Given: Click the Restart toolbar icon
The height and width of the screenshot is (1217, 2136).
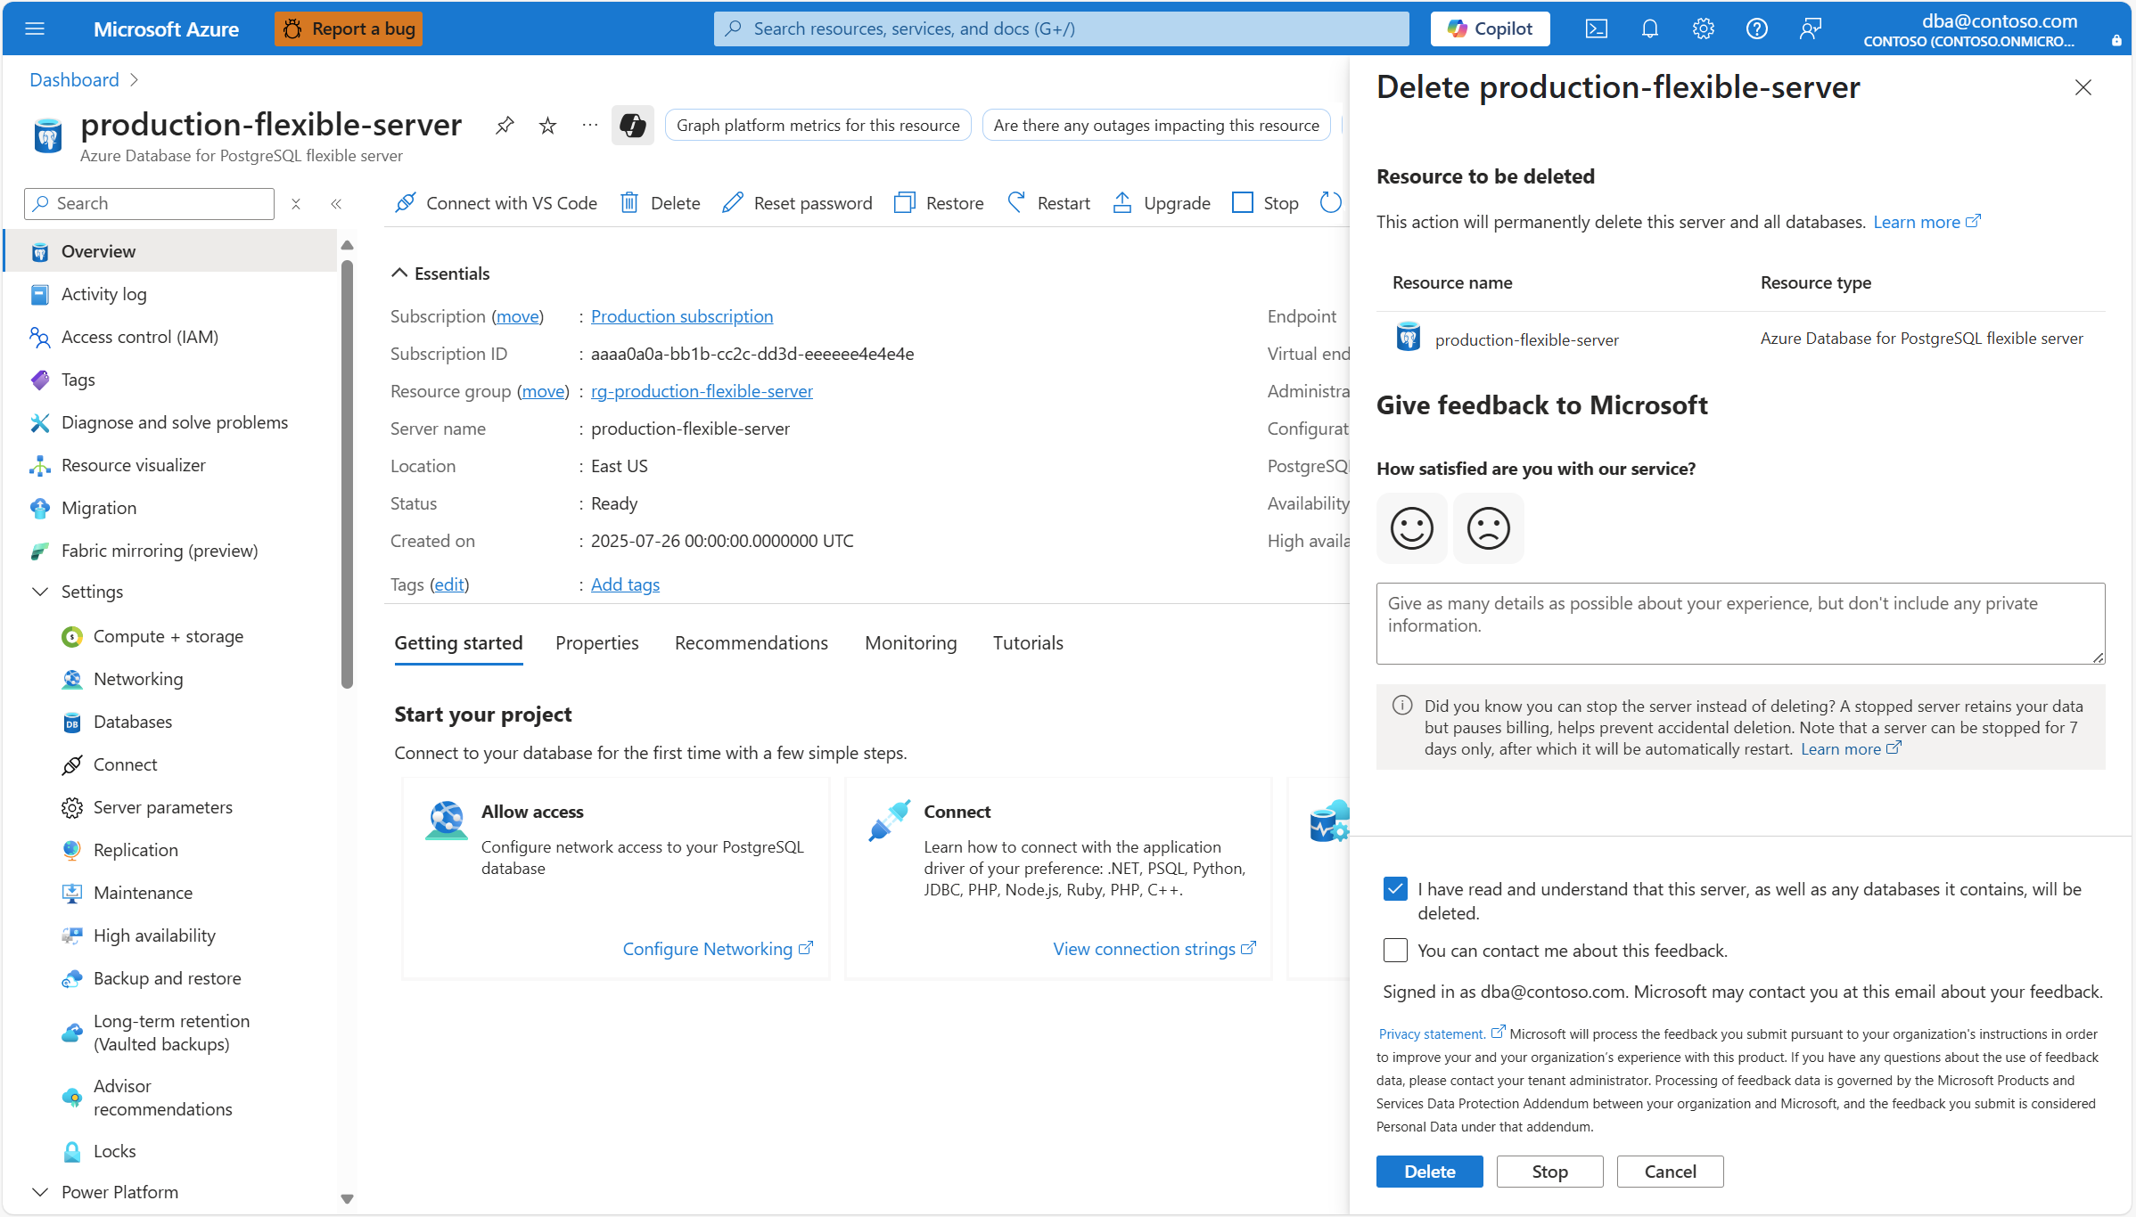Looking at the screenshot, I should [x=1016, y=203].
